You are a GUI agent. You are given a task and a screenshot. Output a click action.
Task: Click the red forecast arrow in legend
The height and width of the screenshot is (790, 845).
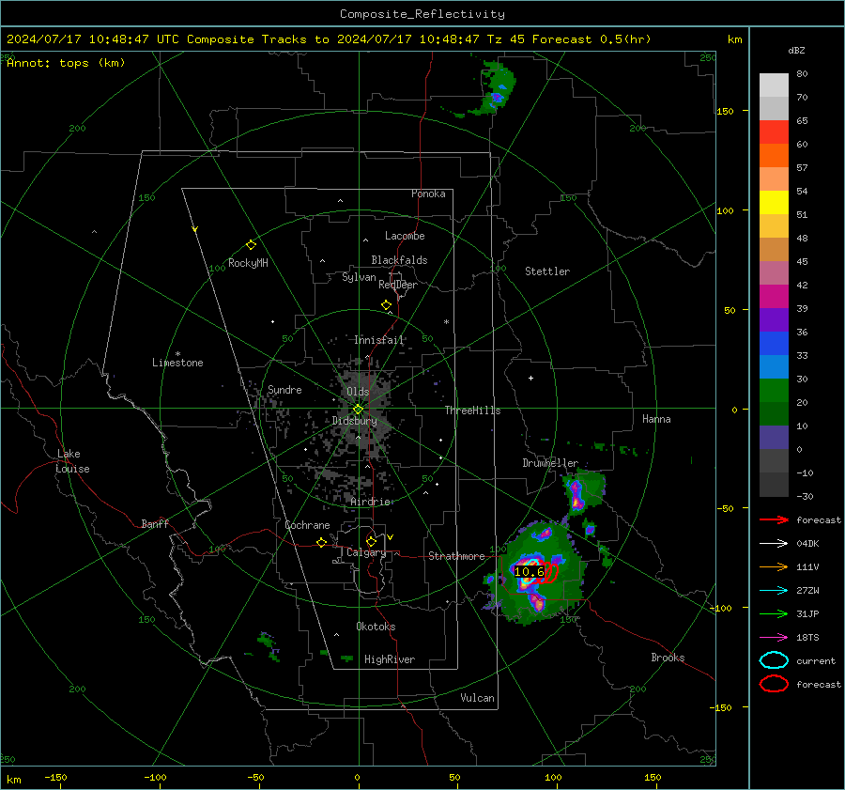(x=774, y=519)
